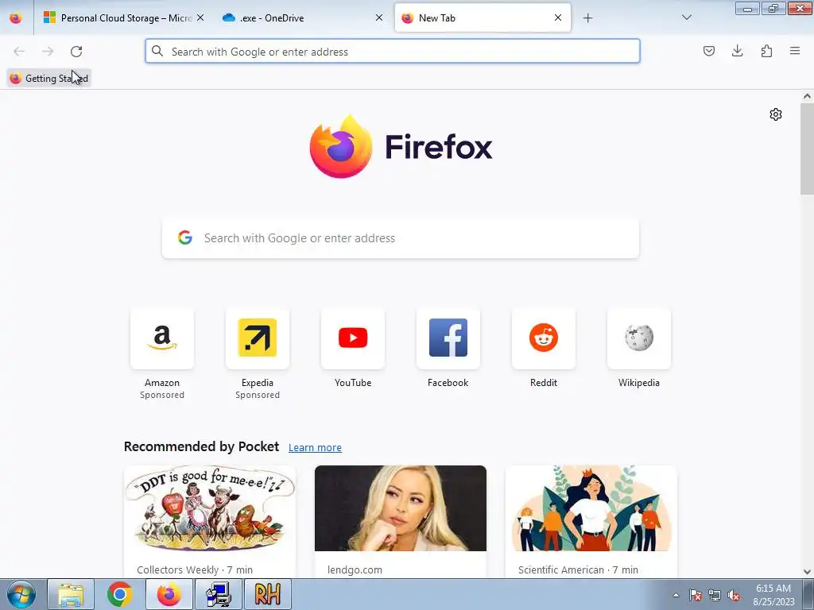This screenshot has height=610, width=814.
Task: Open the taskbar clock showing 6:15 AM
Action: [773, 595]
